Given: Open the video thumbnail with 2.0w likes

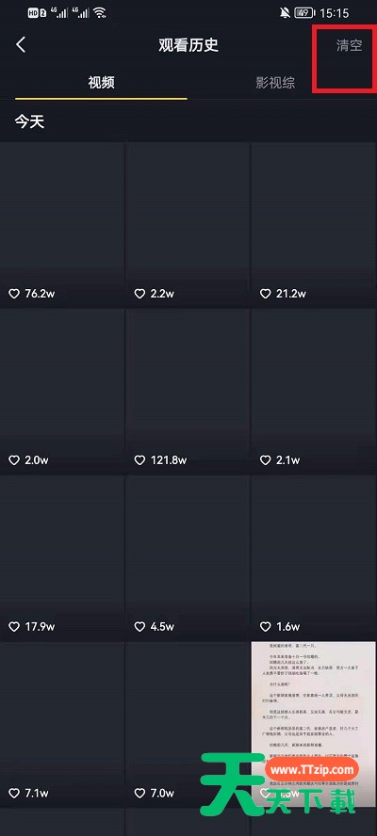Looking at the screenshot, I should (62, 391).
